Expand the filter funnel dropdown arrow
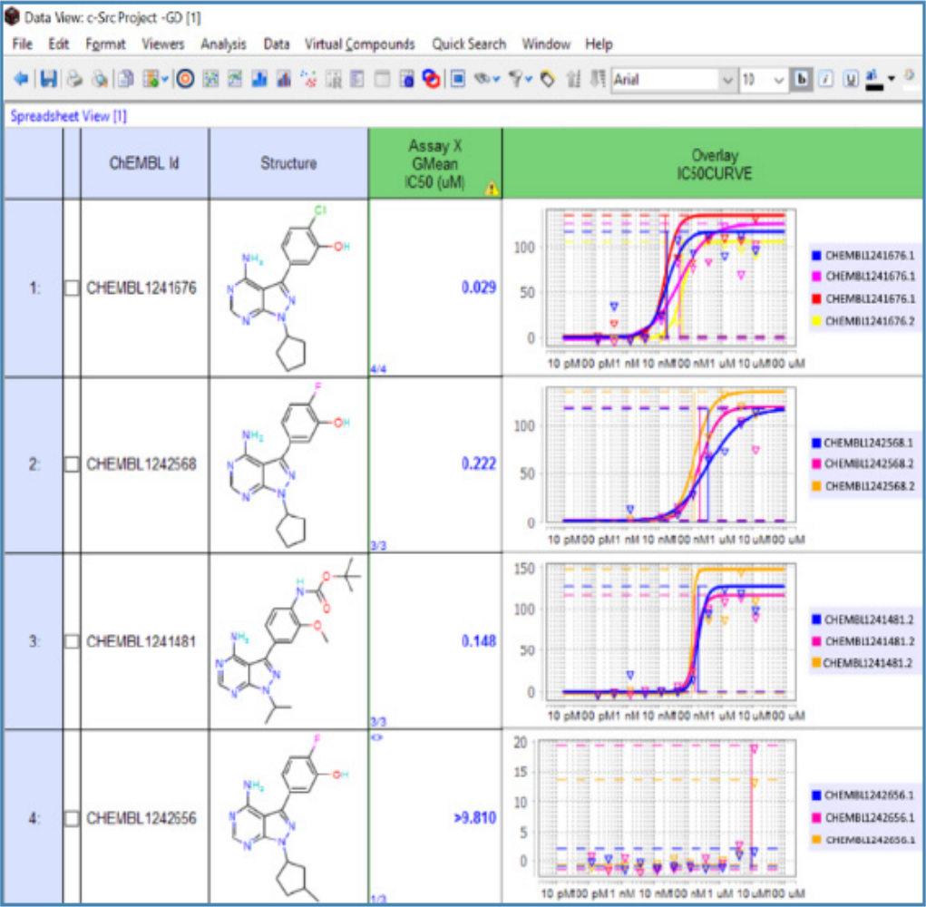Screen dimensions: 926x907 click(x=529, y=79)
